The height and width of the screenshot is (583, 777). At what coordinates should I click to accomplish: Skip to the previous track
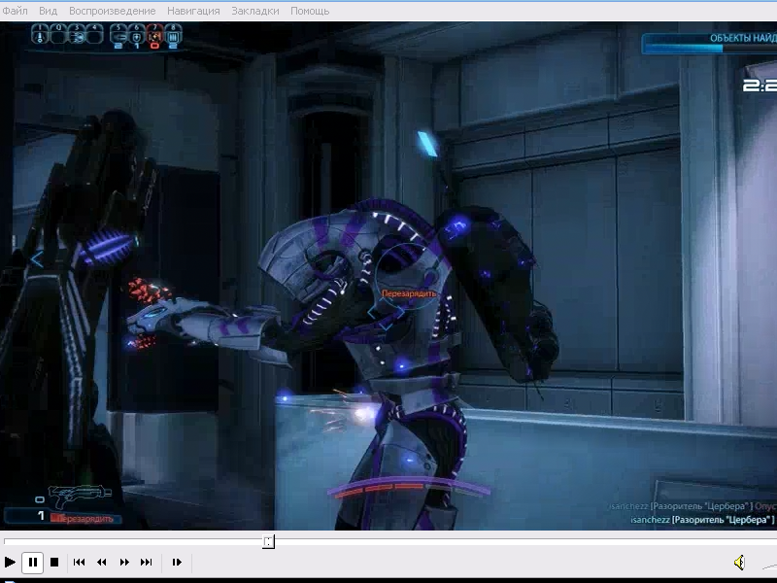click(79, 563)
